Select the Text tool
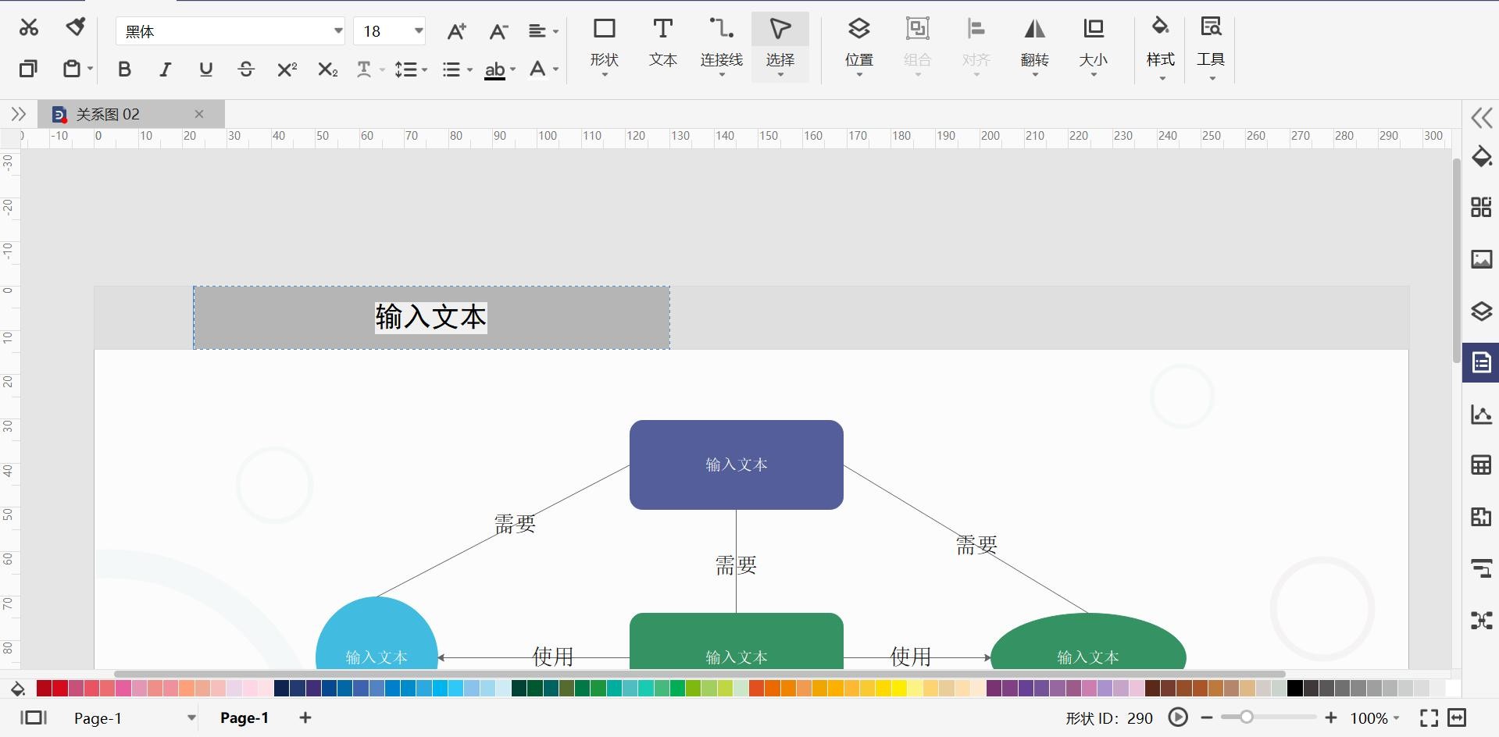1499x737 pixels. point(662,43)
